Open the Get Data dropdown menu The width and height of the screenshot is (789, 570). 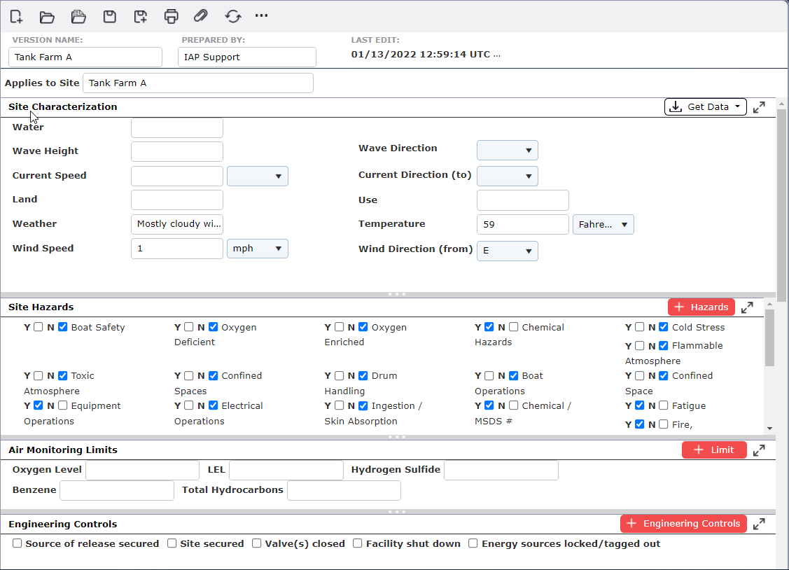(705, 107)
